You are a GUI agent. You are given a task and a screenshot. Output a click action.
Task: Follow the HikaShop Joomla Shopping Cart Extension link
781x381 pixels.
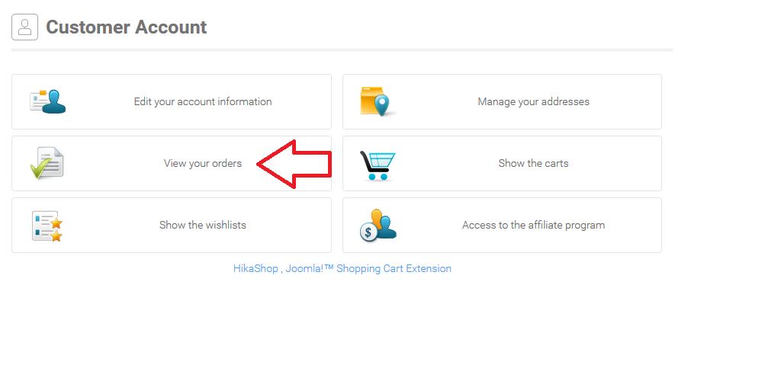(342, 268)
